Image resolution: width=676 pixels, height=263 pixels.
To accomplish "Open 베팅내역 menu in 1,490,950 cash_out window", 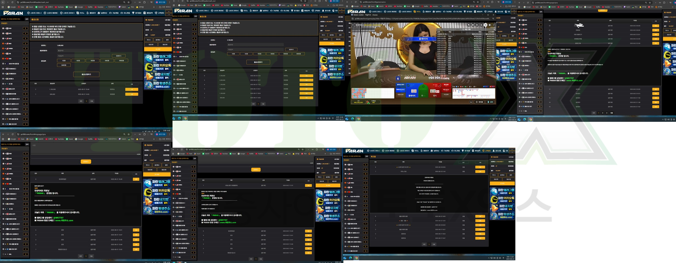I will 148,13.
